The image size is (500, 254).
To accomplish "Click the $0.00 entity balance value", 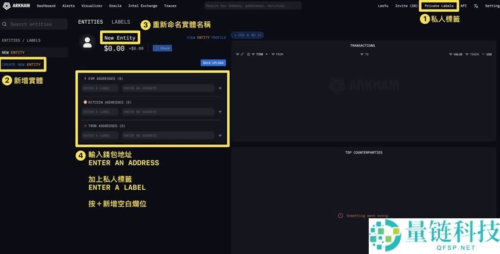I will [114, 48].
